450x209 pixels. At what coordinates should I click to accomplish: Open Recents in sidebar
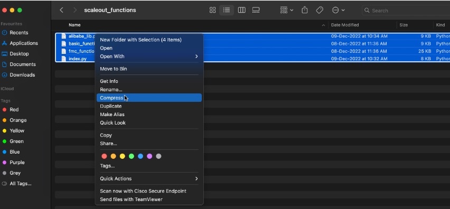18,33
